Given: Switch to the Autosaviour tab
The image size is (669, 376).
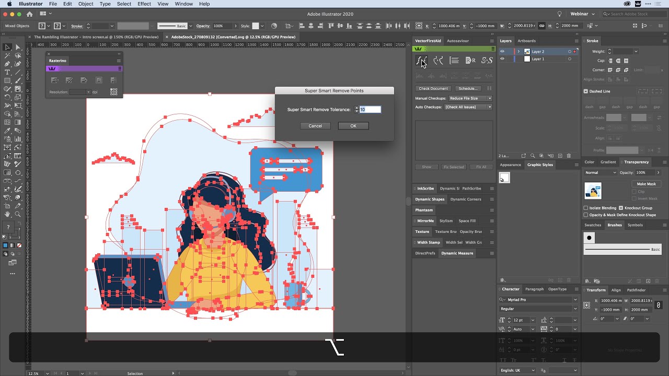Looking at the screenshot, I should pyautogui.click(x=458, y=41).
